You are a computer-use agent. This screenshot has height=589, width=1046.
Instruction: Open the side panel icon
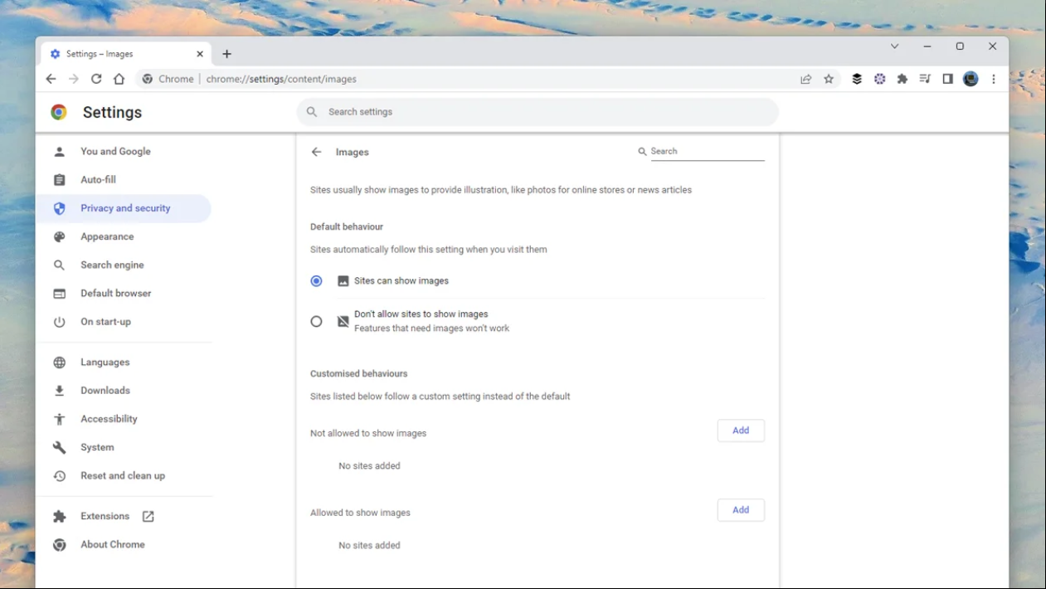(947, 79)
